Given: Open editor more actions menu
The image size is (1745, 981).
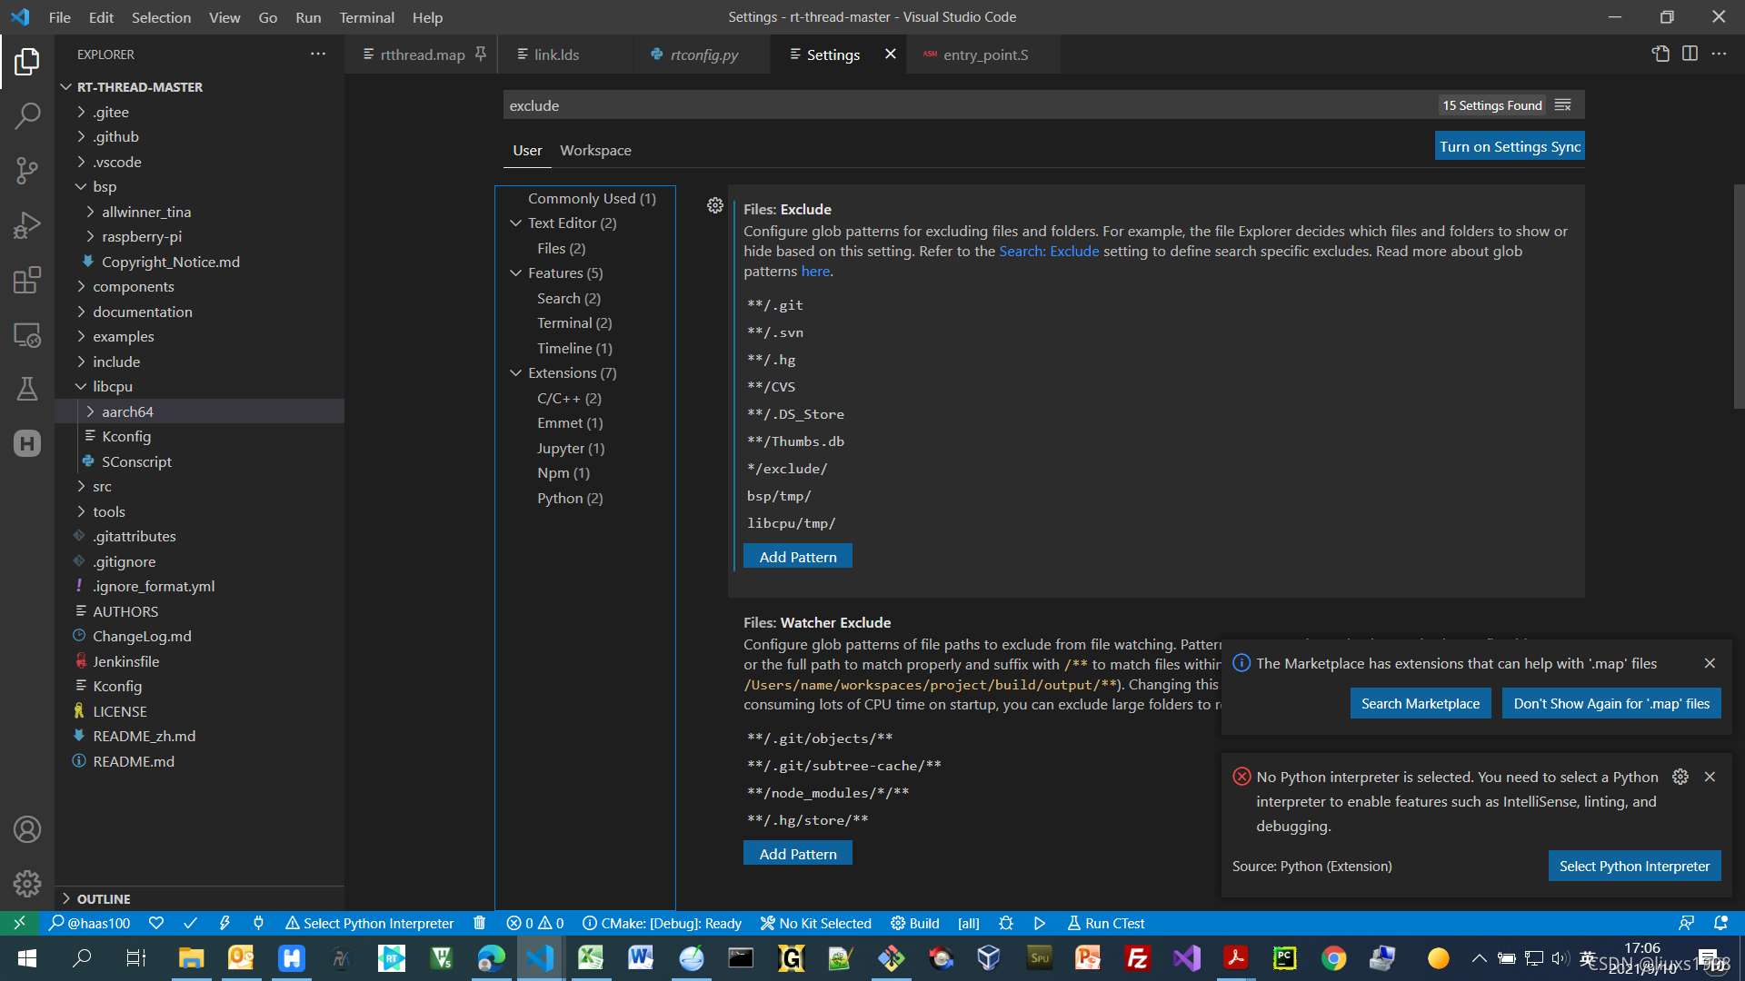Looking at the screenshot, I should tap(1719, 54).
